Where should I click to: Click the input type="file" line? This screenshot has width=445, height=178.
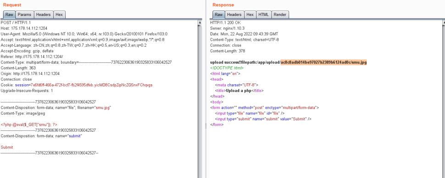click(250, 113)
